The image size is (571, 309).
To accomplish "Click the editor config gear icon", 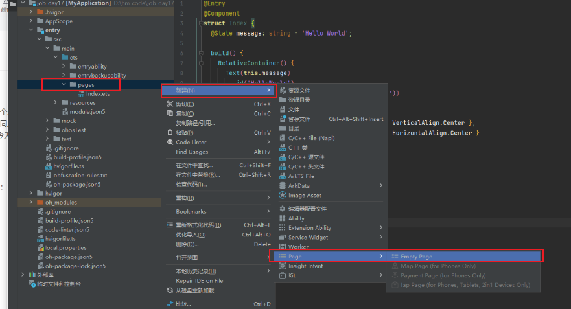I will click(x=282, y=209).
